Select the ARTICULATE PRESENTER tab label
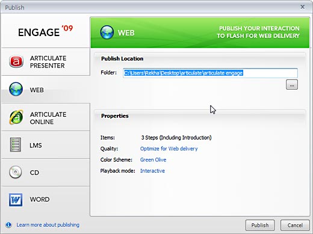The width and height of the screenshot is (313, 234). [48, 62]
